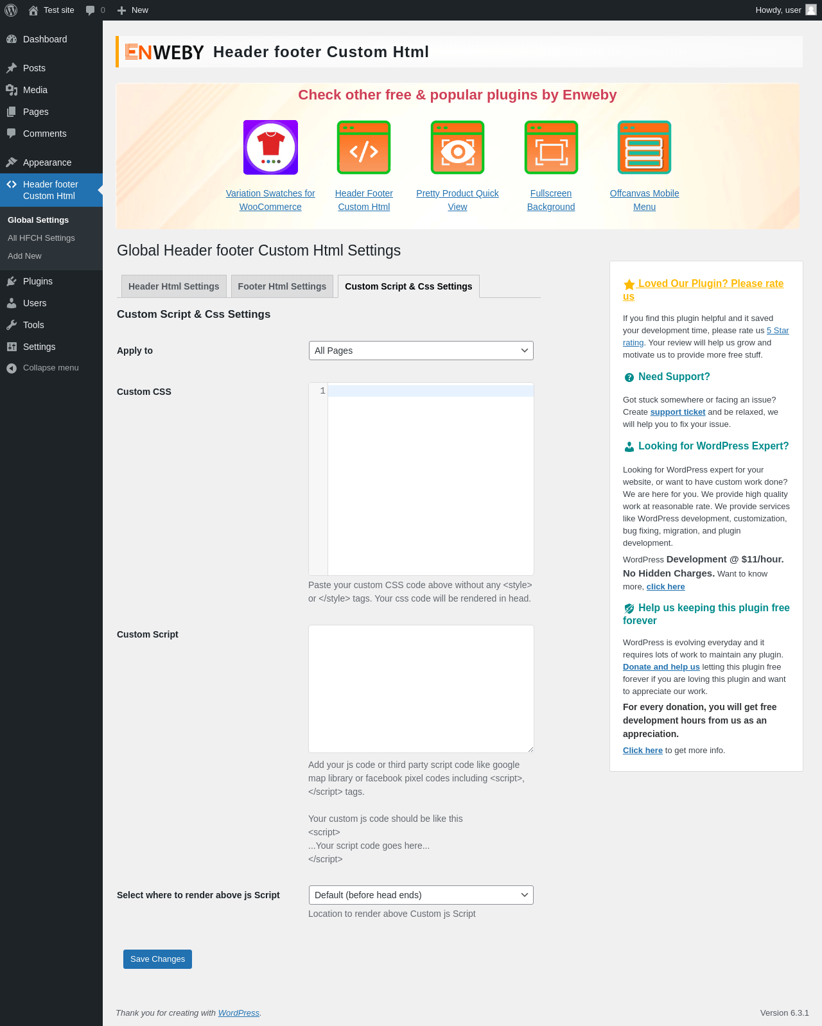822x1026 pixels.
Task: Click Version 6.3.1 text
Action: tap(785, 1013)
